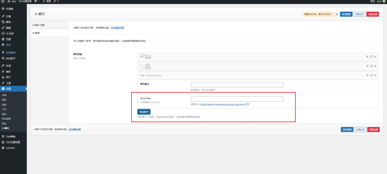Switch to AI 聊天 设置 tab

coord(39,25)
